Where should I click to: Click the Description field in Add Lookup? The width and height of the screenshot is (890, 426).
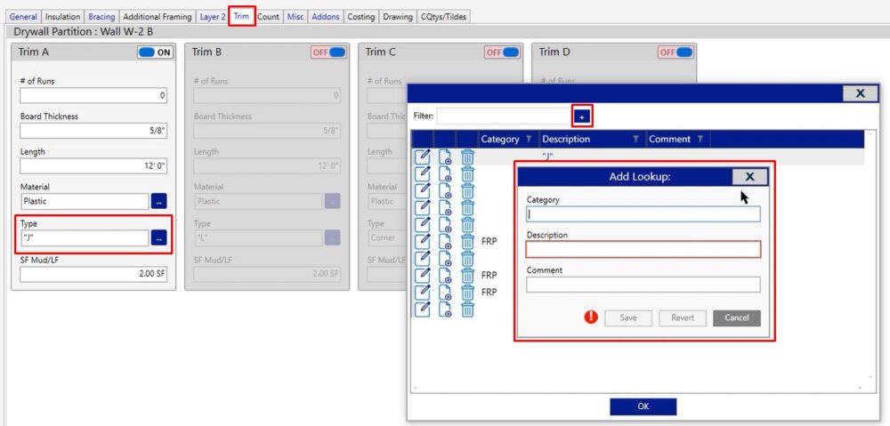tap(643, 250)
